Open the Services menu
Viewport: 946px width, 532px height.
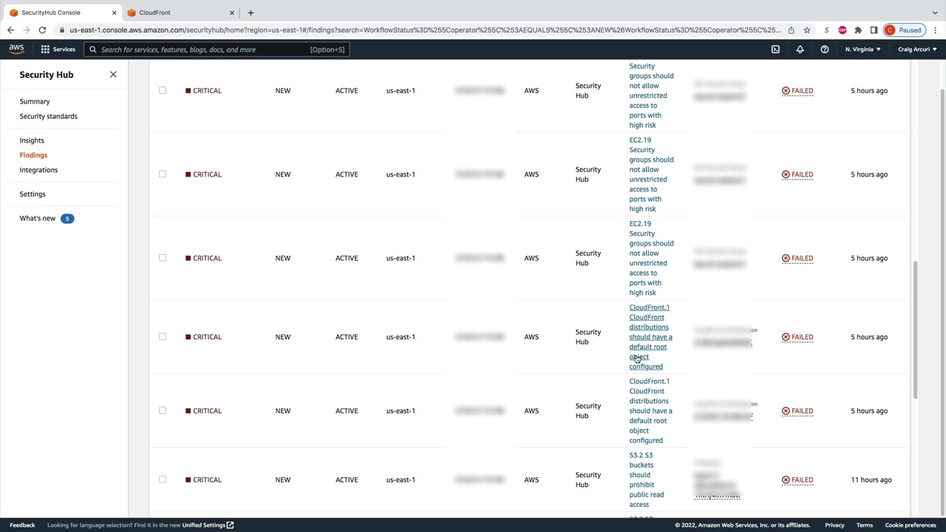58,50
